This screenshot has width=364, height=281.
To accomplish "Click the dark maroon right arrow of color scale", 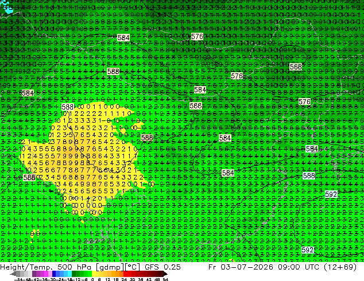I will tap(165, 274).
